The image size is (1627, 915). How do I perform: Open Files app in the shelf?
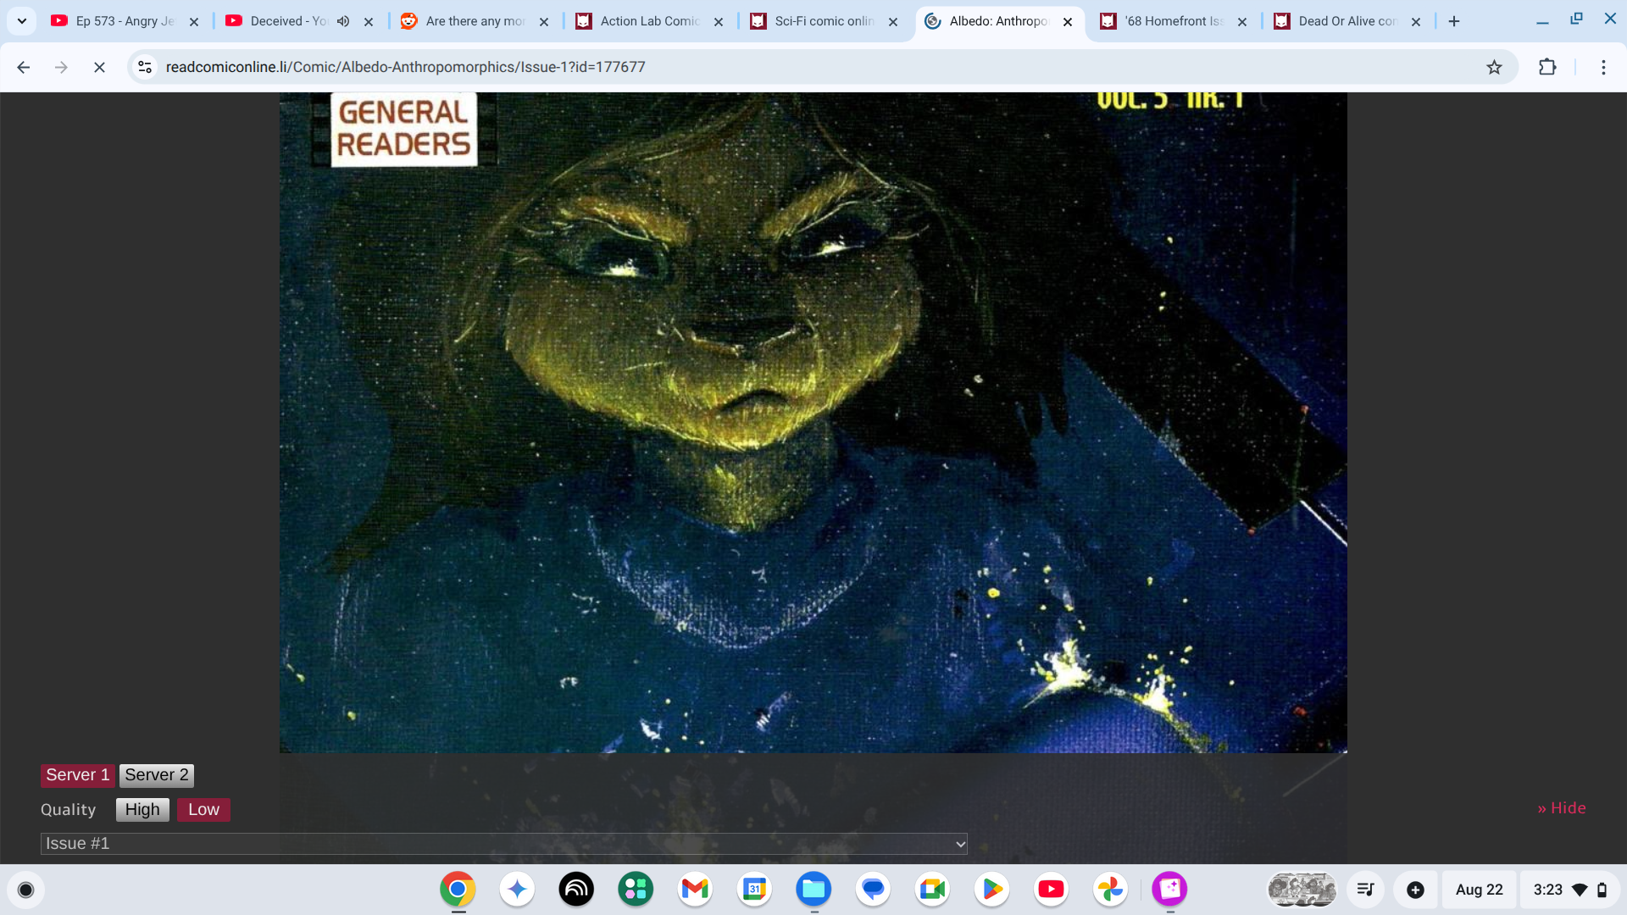pos(813,889)
